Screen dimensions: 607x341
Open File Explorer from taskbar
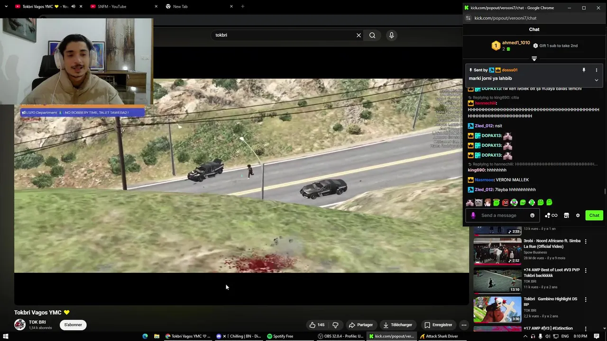tap(156, 336)
